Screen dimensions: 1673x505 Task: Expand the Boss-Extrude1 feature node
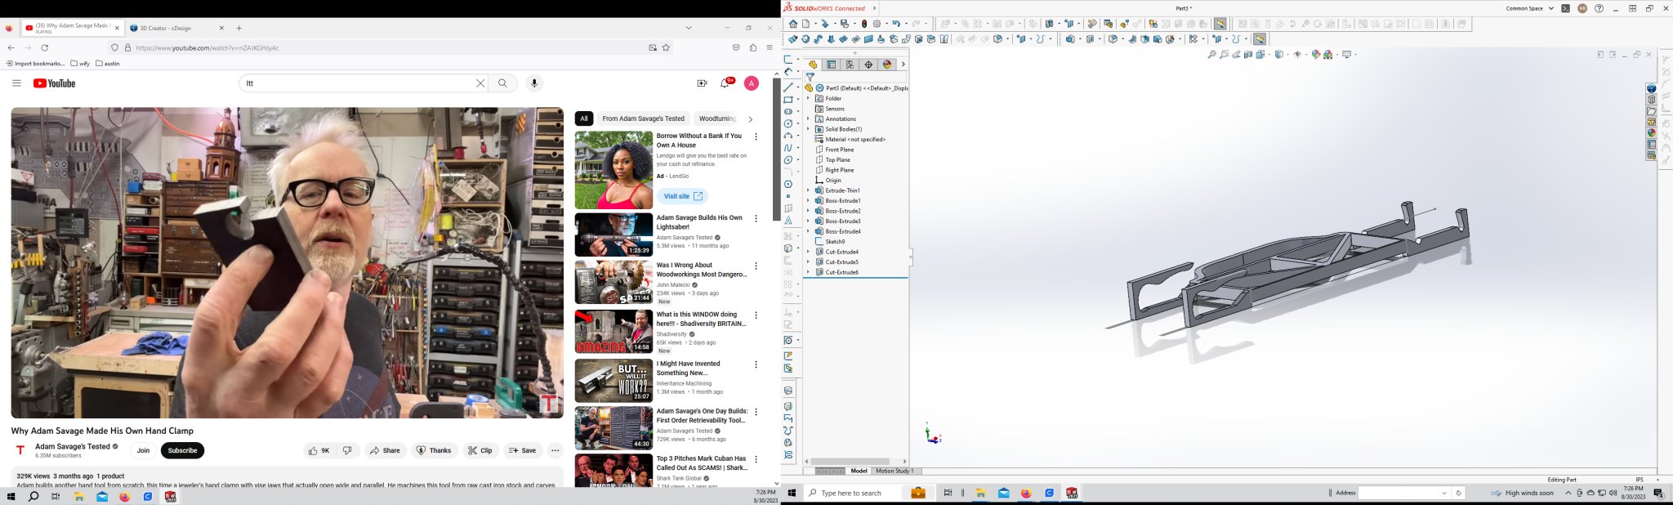(808, 201)
